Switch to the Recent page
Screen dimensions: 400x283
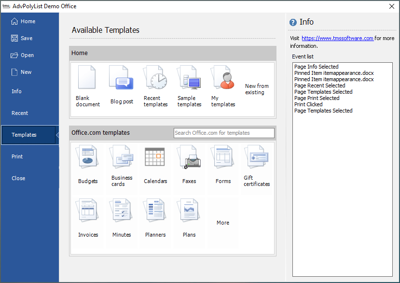(x=20, y=113)
